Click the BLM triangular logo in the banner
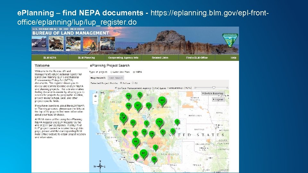This screenshot has height=173, width=308. pyautogui.click(x=230, y=40)
